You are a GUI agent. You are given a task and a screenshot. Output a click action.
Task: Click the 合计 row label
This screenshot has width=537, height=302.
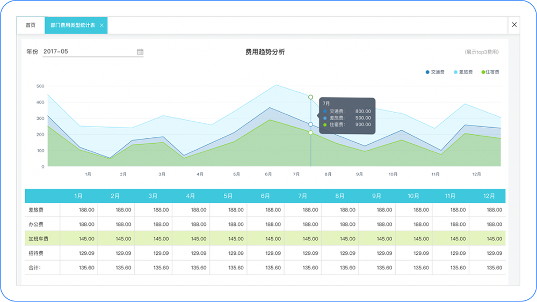coord(34,268)
